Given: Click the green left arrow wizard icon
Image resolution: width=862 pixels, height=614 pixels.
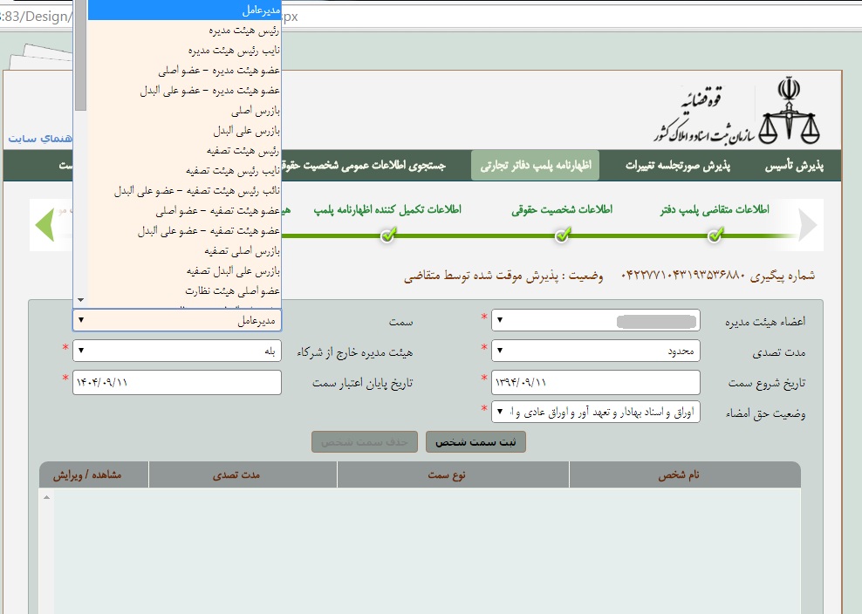Looking at the screenshot, I should point(44,225).
